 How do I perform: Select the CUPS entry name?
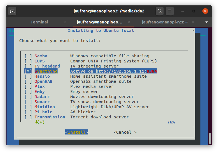tap(40, 61)
